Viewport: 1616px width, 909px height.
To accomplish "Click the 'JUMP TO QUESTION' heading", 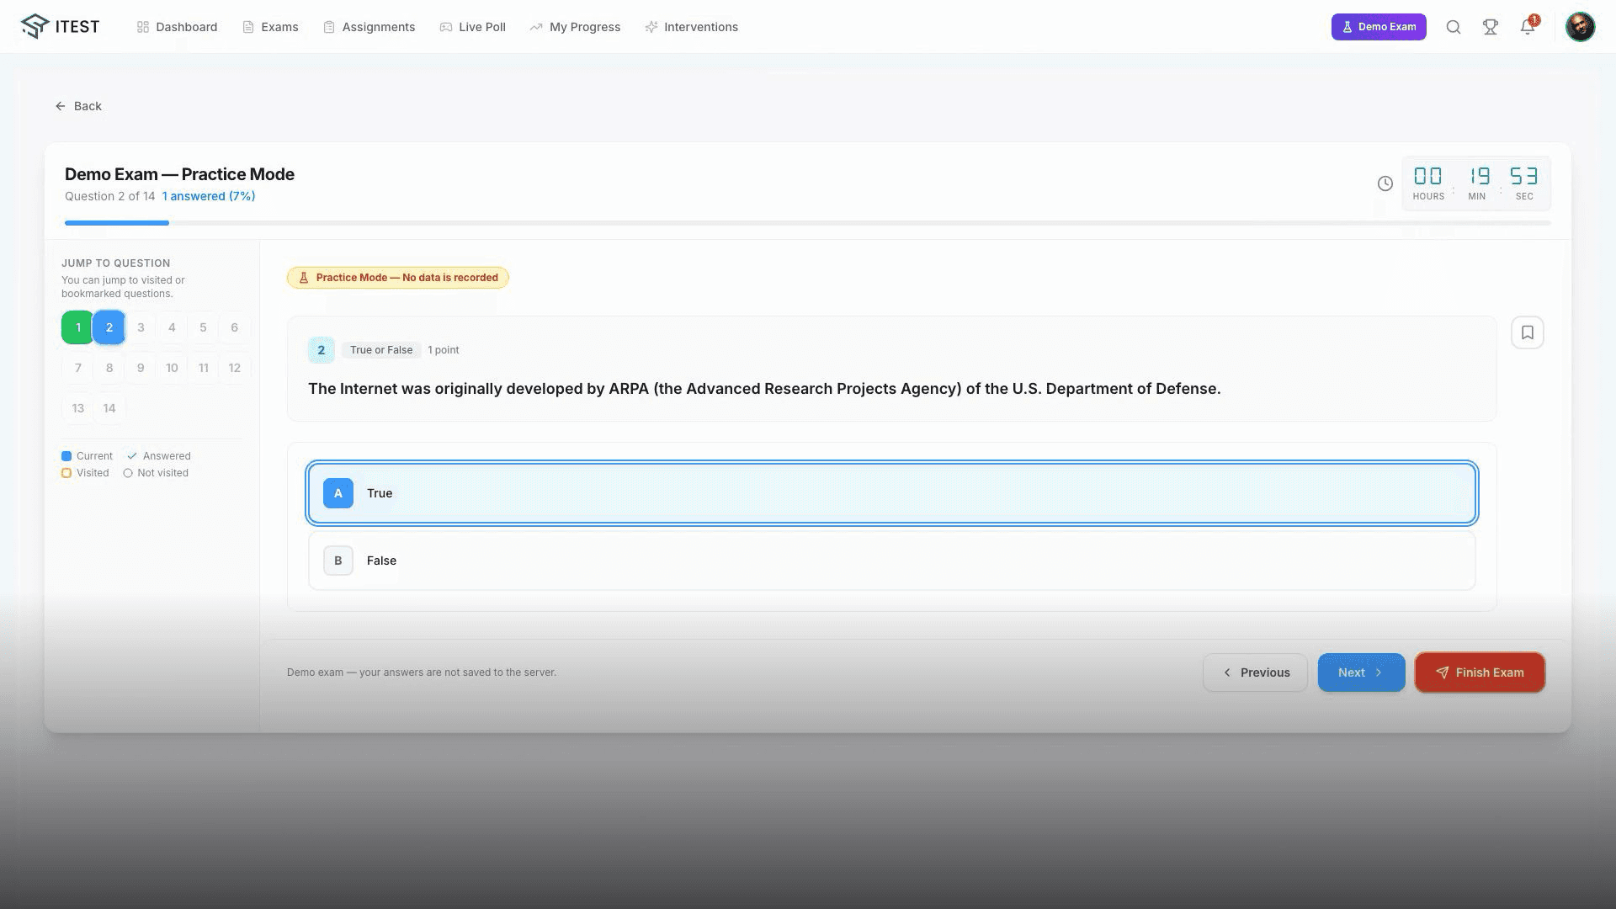I will [x=116, y=263].
